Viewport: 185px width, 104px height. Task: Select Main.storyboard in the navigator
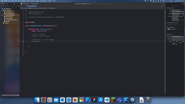coord(9,17)
